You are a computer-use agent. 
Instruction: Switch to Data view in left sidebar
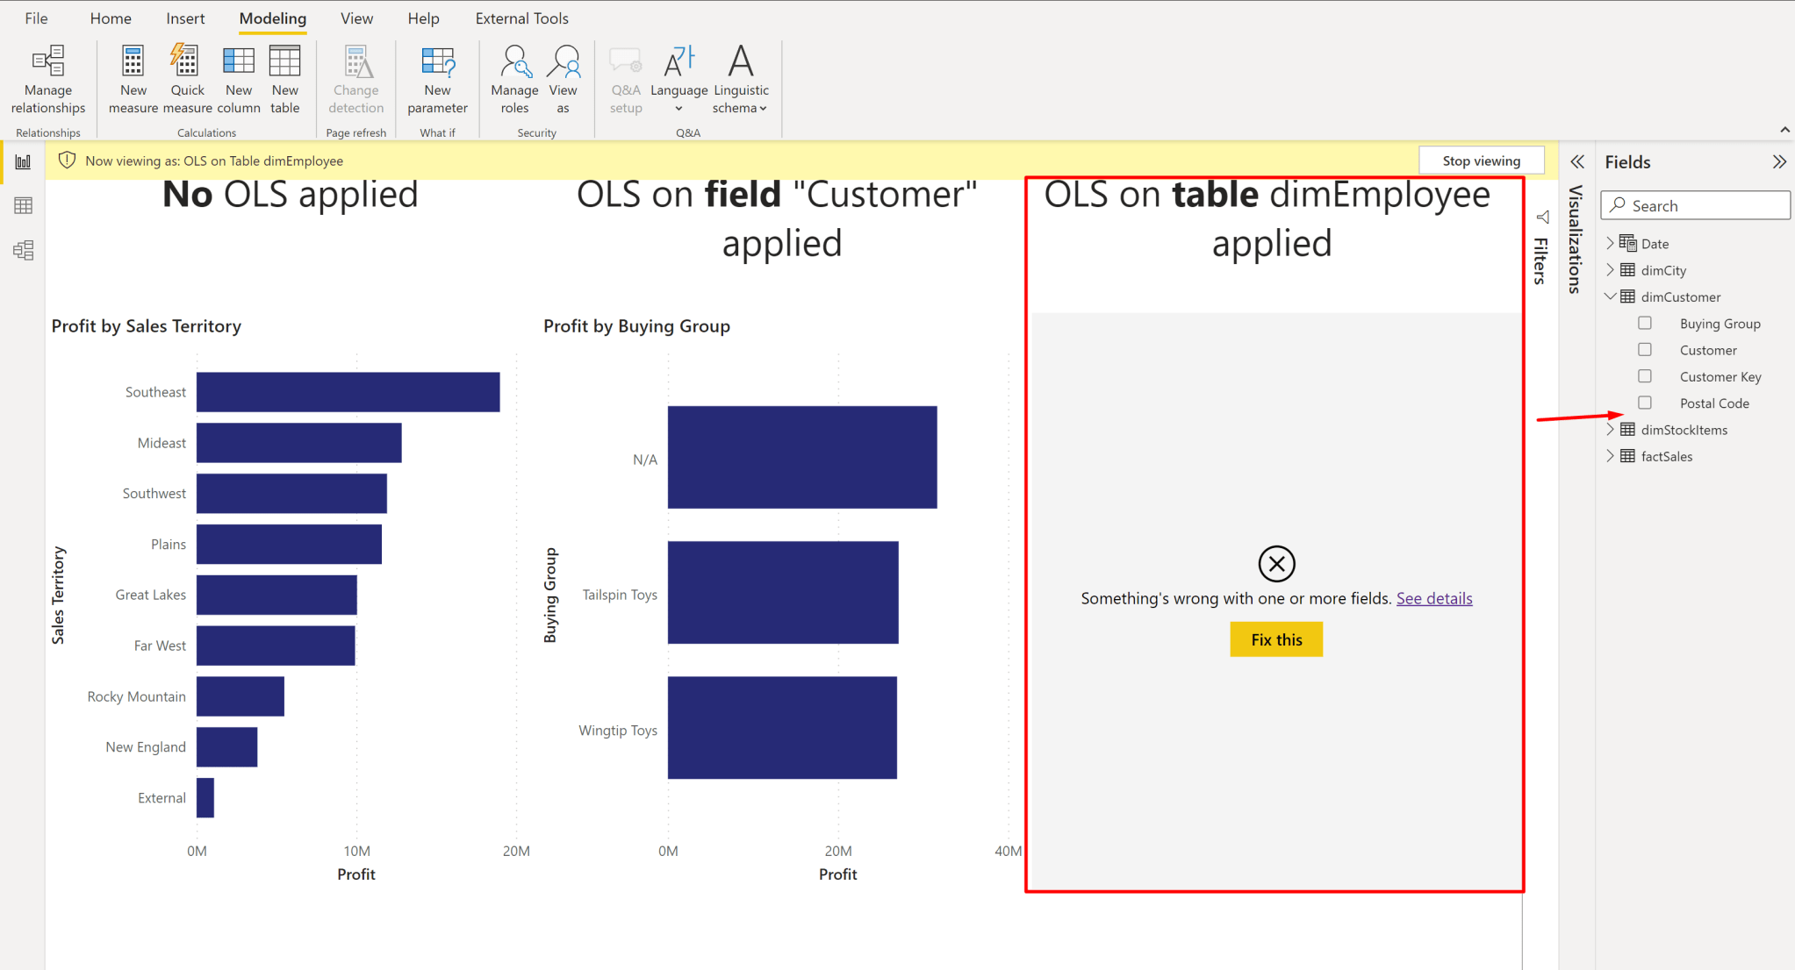click(x=21, y=204)
